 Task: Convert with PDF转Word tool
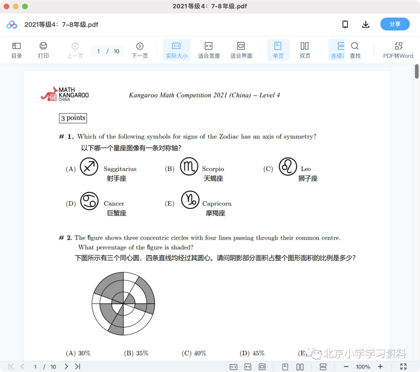click(398, 50)
